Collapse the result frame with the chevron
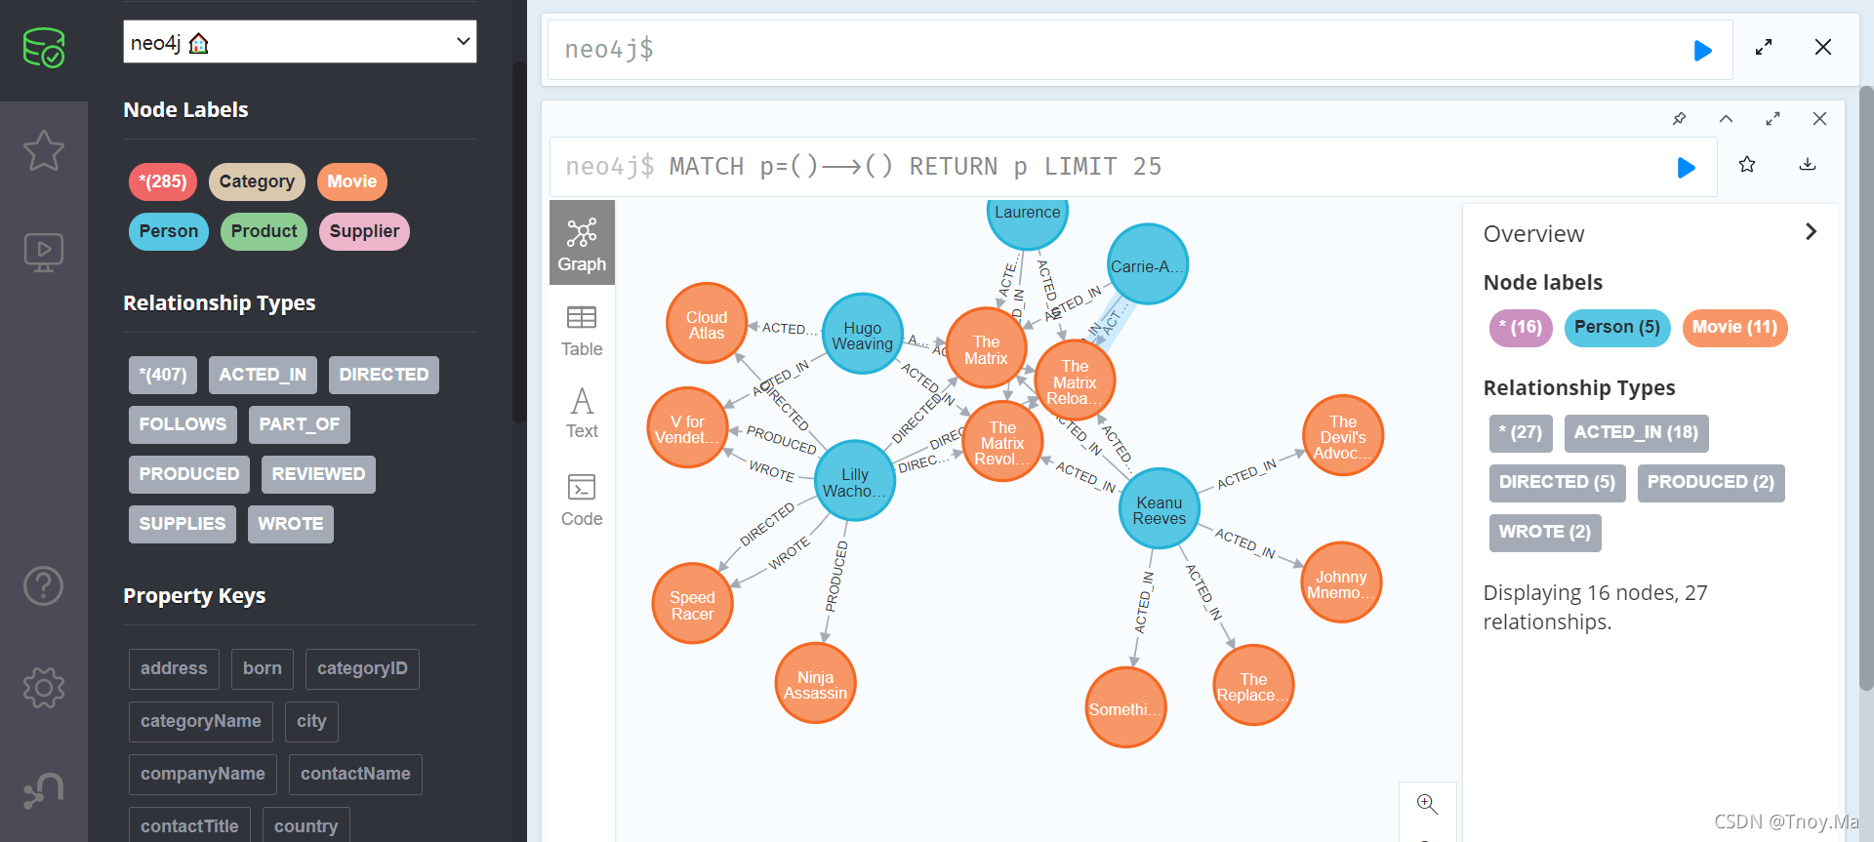 point(1726,118)
